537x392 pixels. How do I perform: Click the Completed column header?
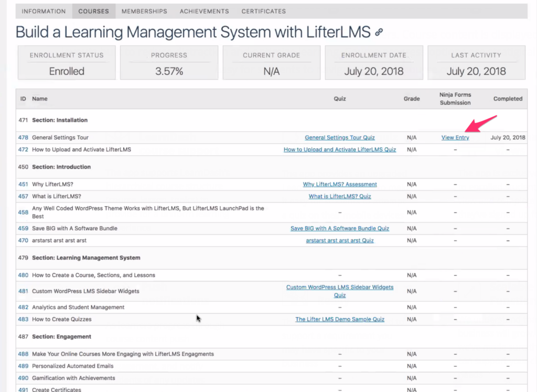coord(508,99)
